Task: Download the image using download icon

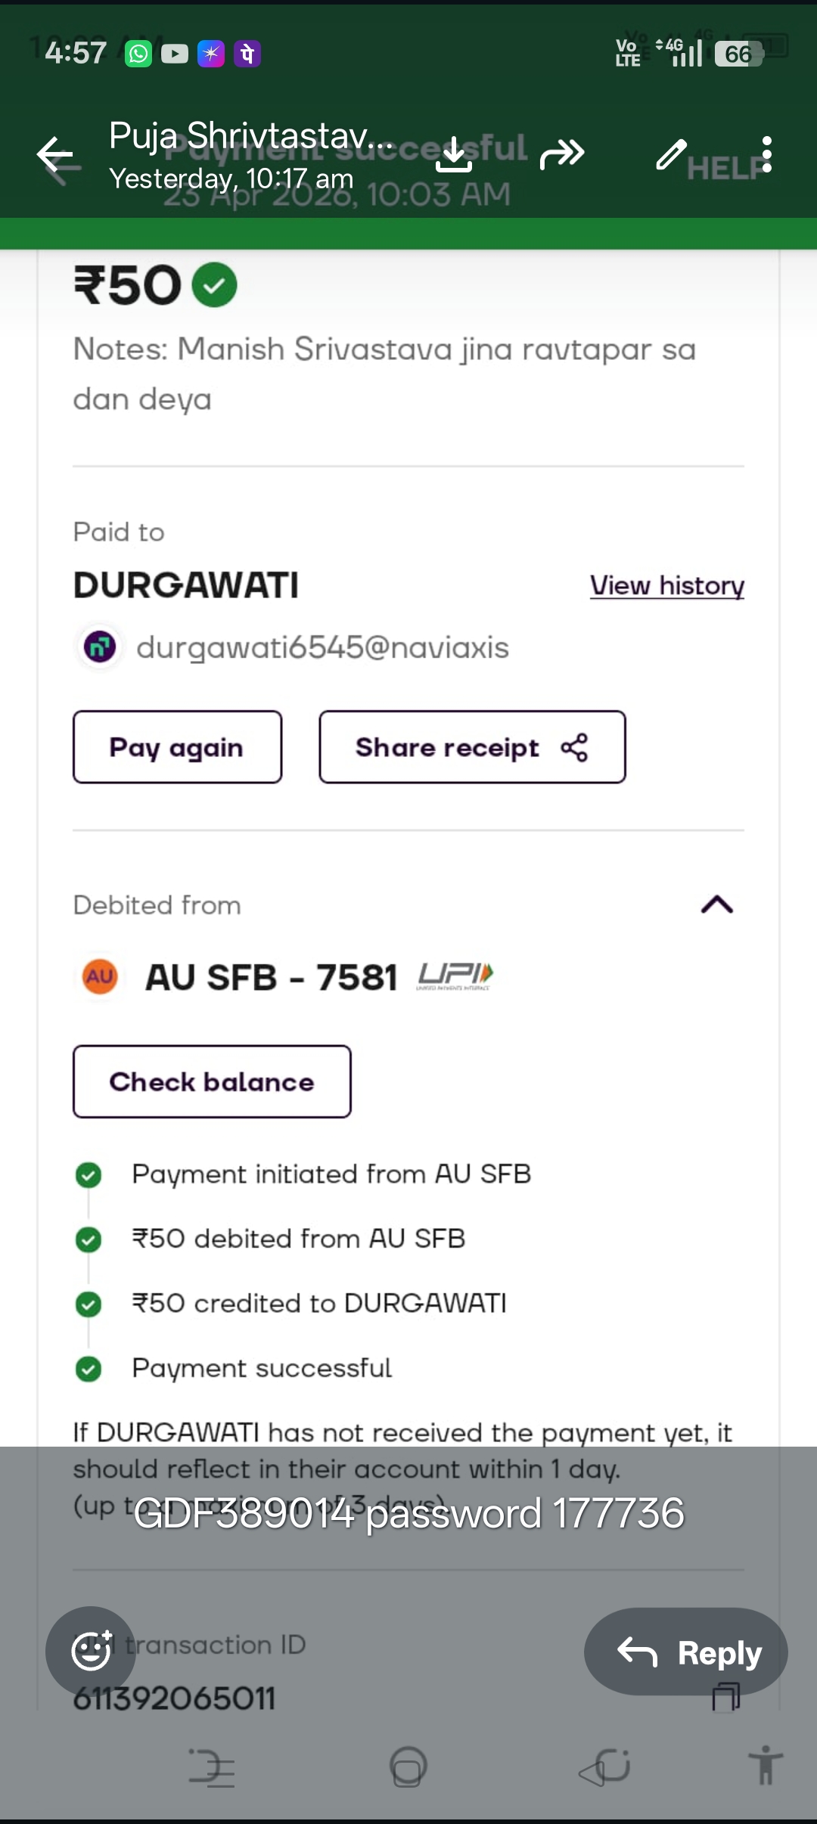Action: click(x=454, y=154)
